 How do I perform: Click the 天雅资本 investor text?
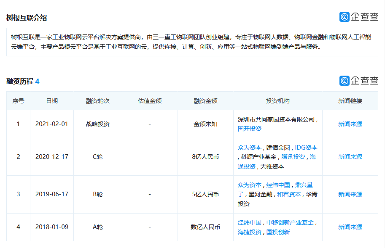(x=272, y=166)
